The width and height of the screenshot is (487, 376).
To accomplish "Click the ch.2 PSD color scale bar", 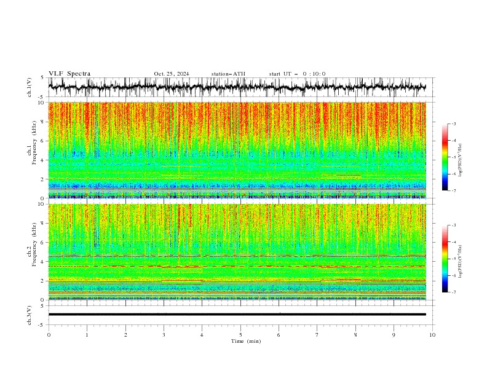I will click(445, 259).
